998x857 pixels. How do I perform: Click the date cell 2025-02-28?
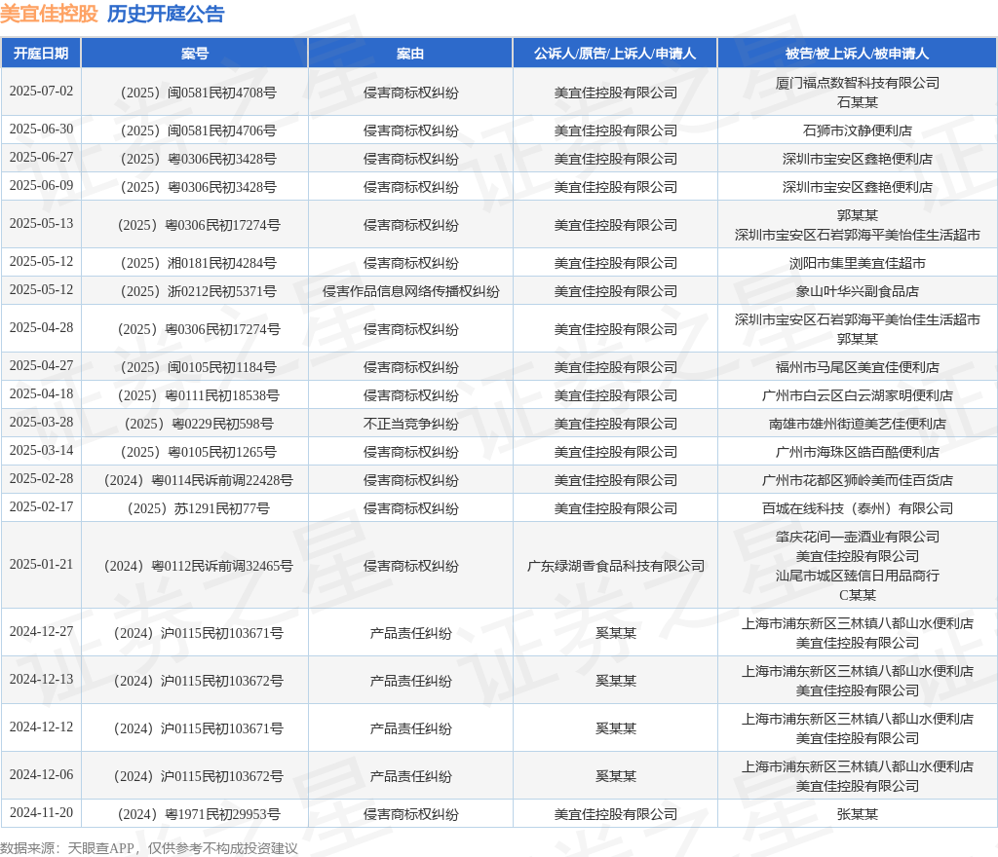tap(41, 479)
